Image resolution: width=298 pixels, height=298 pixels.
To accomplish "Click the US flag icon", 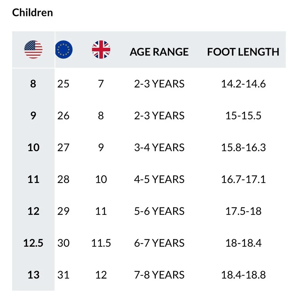I will tap(33, 49).
